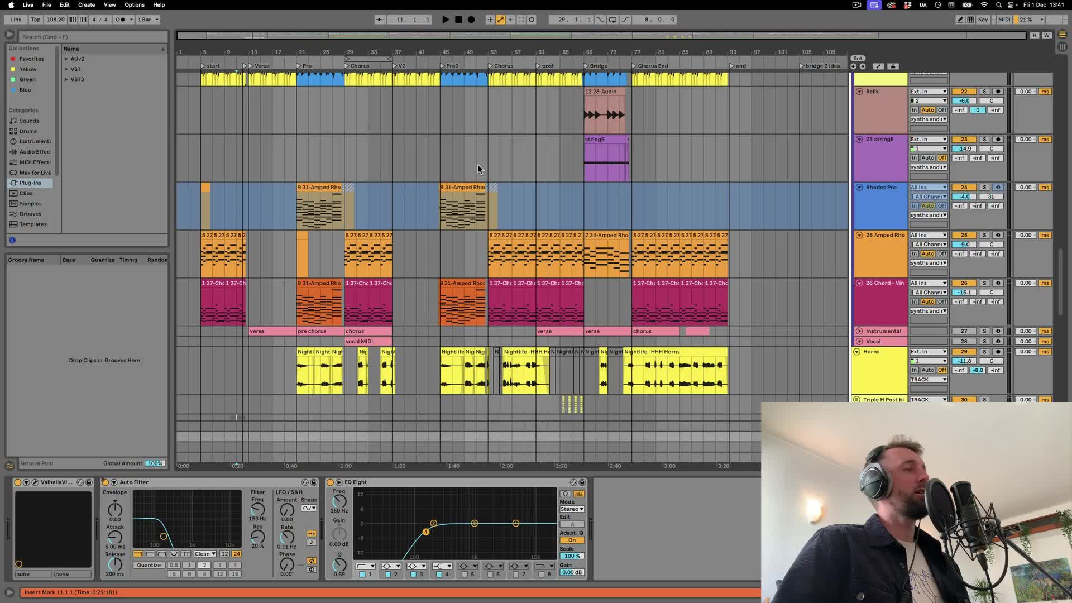Image resolution: width=1072 pixels, height=603 pixels.
Task: Toggle the Loop switch in transport
Action: (x=612, y=20)
